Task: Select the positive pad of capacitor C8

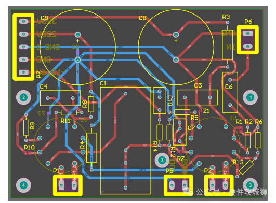Action: click(176, 35)
